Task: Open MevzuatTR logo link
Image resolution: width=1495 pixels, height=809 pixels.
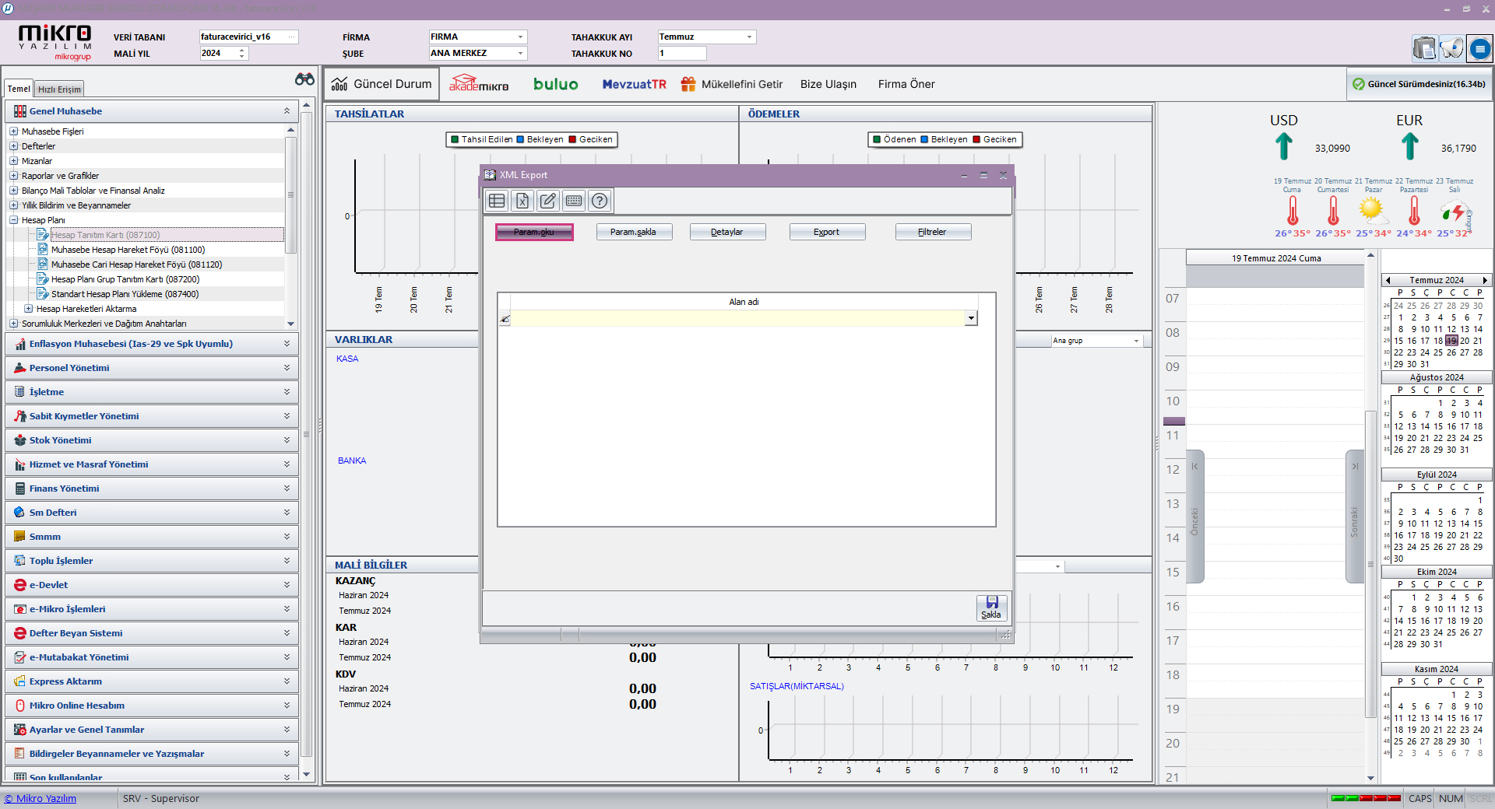Action: [x=634, y=84]
